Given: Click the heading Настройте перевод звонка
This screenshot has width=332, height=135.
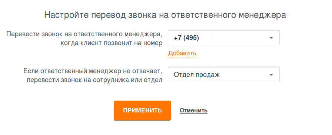Looking at the screenshot, I should point(102,15).
